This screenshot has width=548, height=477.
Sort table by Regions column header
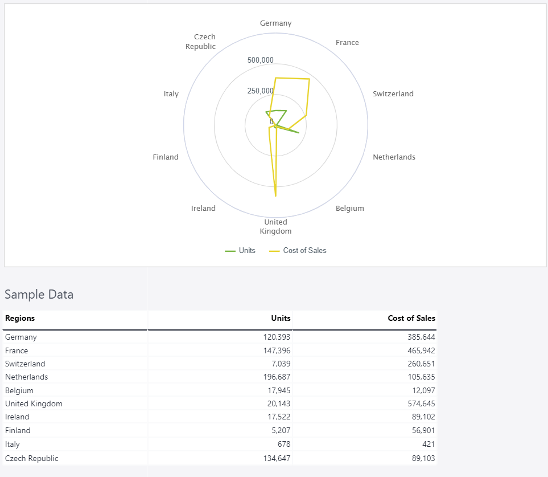point(20,319)
